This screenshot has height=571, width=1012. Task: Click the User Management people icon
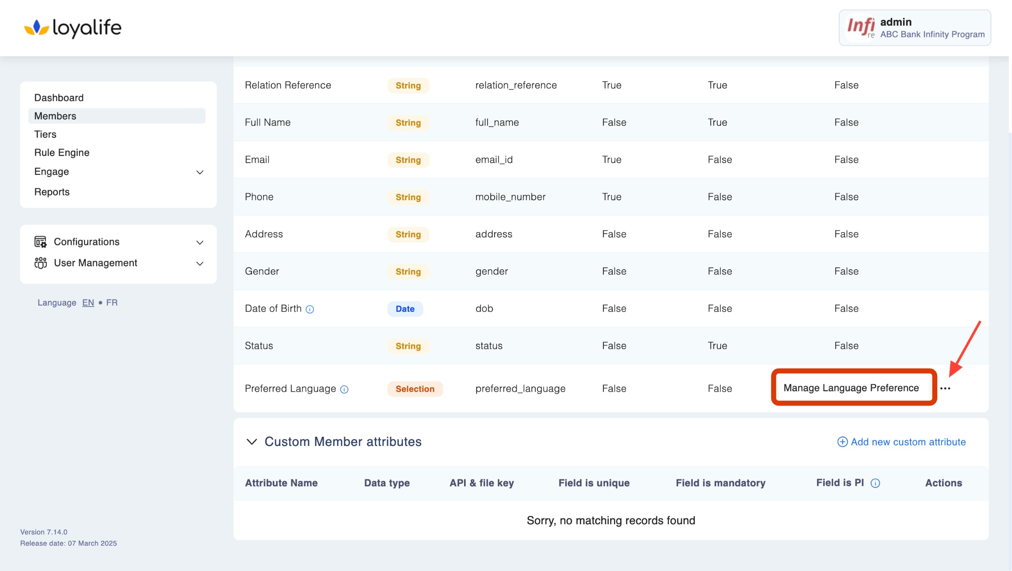[x=40, y=263]
